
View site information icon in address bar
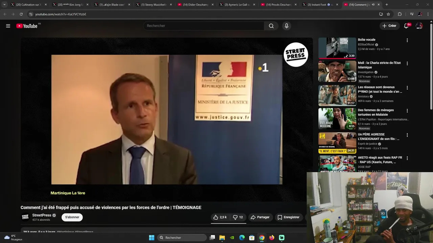31,14
